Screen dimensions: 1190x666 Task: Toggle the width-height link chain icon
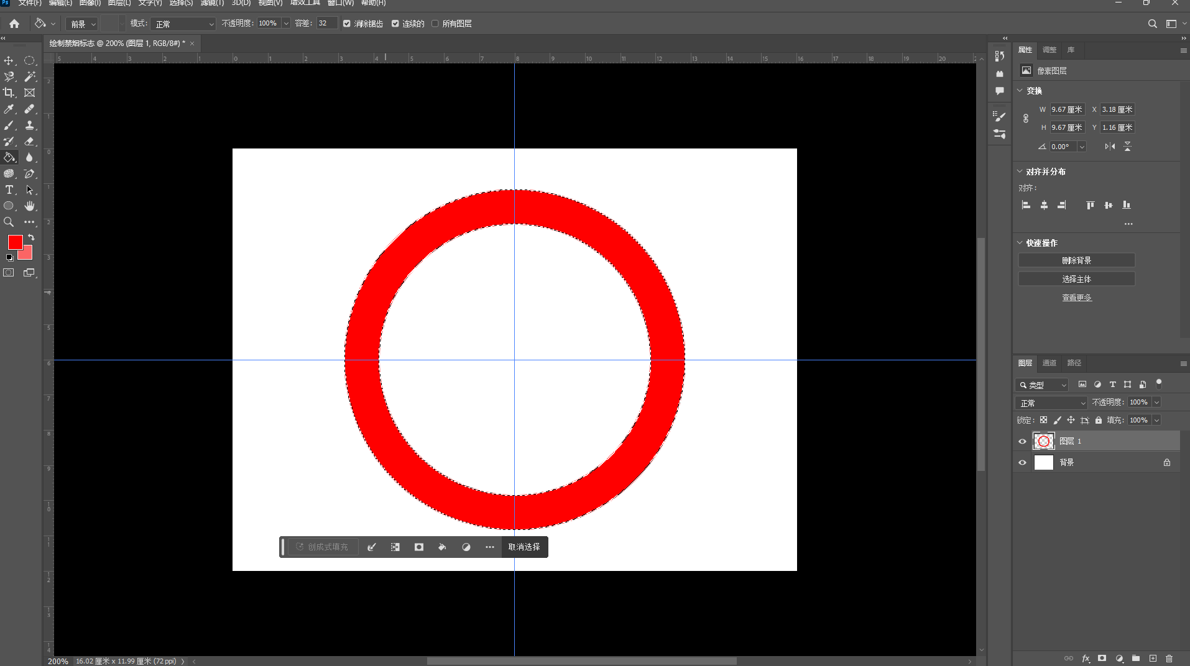tap(1025, 118)
